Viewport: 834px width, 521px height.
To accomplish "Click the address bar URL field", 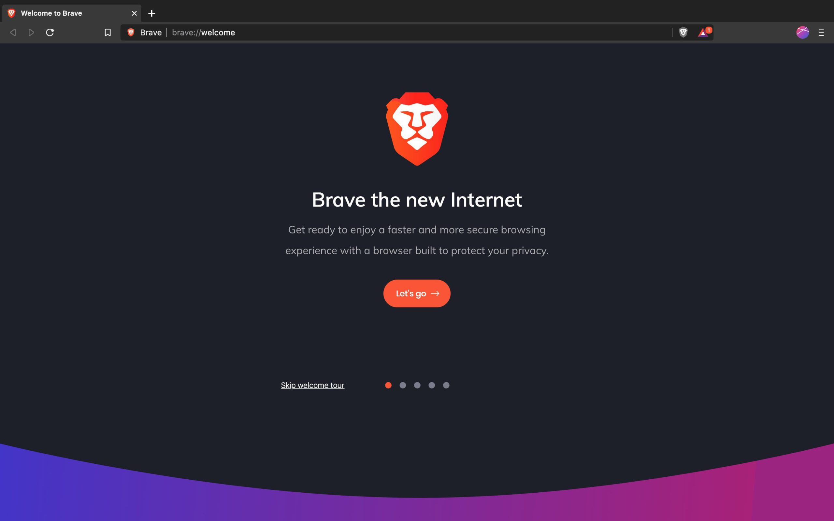I will tap(417, 33).
